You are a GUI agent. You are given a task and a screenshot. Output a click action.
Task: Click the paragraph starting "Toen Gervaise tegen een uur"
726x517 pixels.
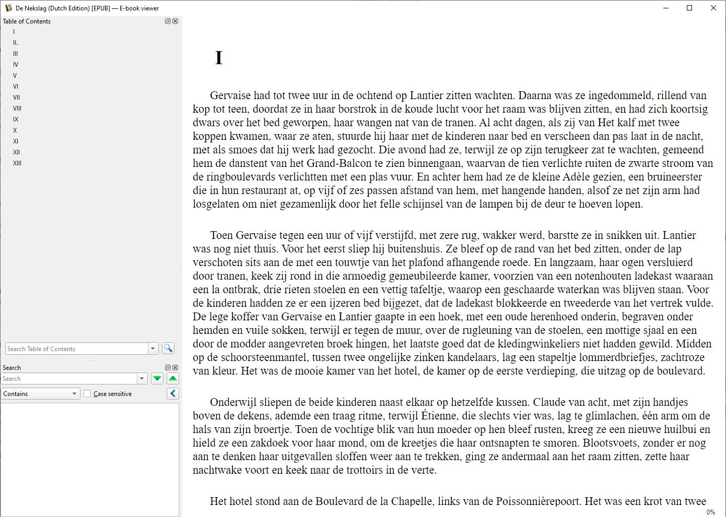click(x=453, y=303)
